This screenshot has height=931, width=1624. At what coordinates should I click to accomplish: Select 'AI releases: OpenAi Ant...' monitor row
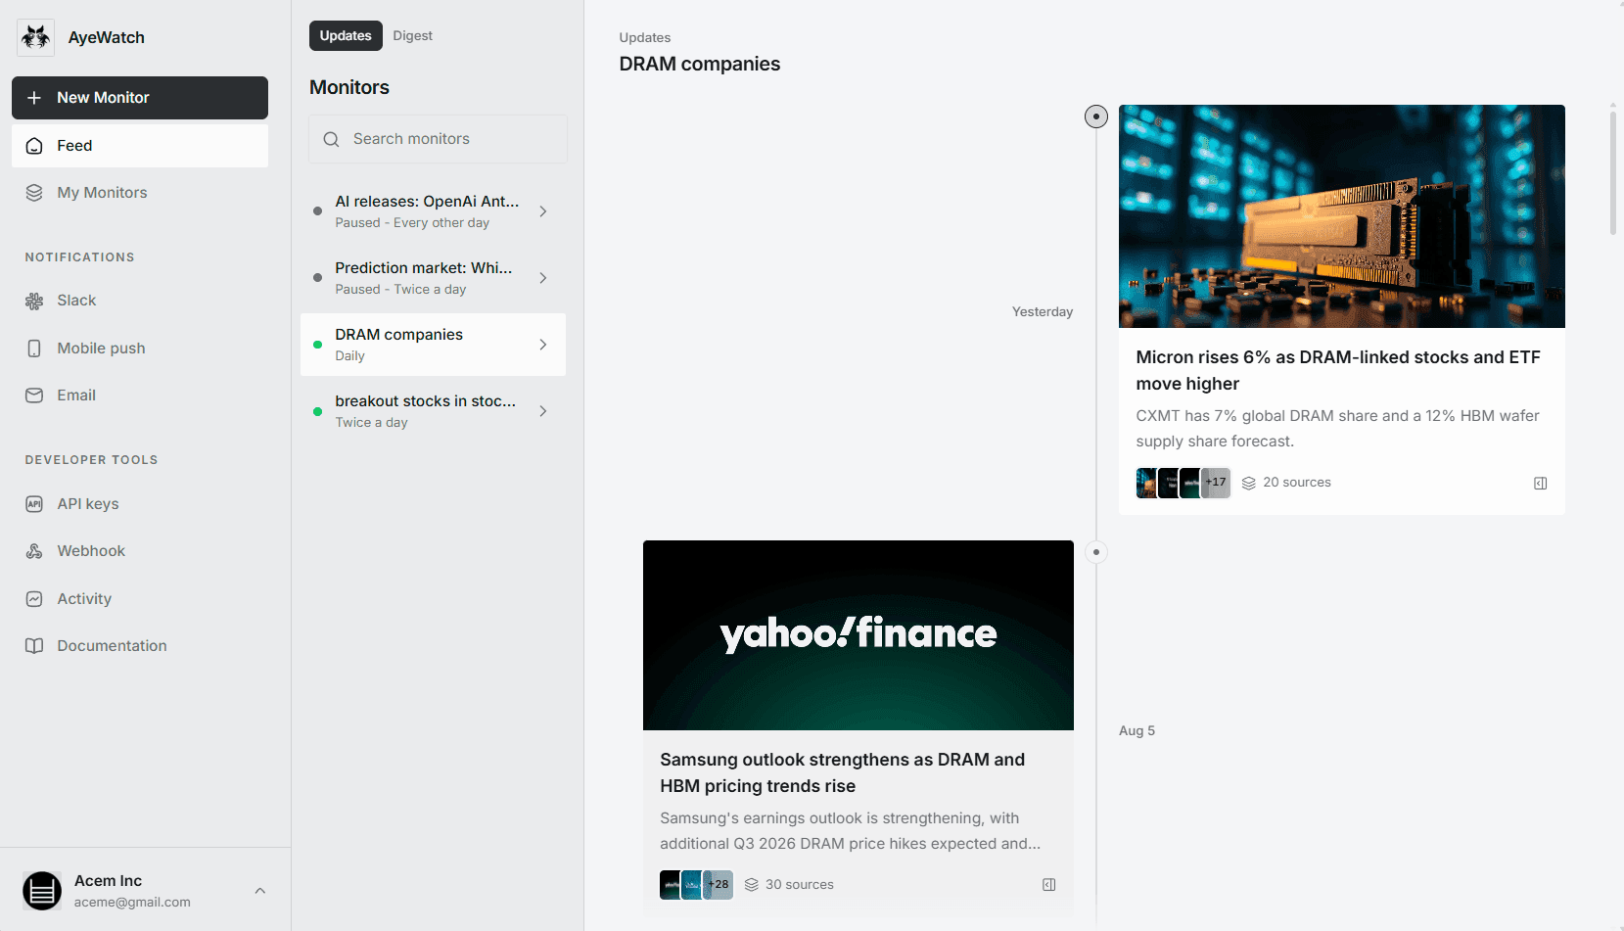tap(433, 211)
